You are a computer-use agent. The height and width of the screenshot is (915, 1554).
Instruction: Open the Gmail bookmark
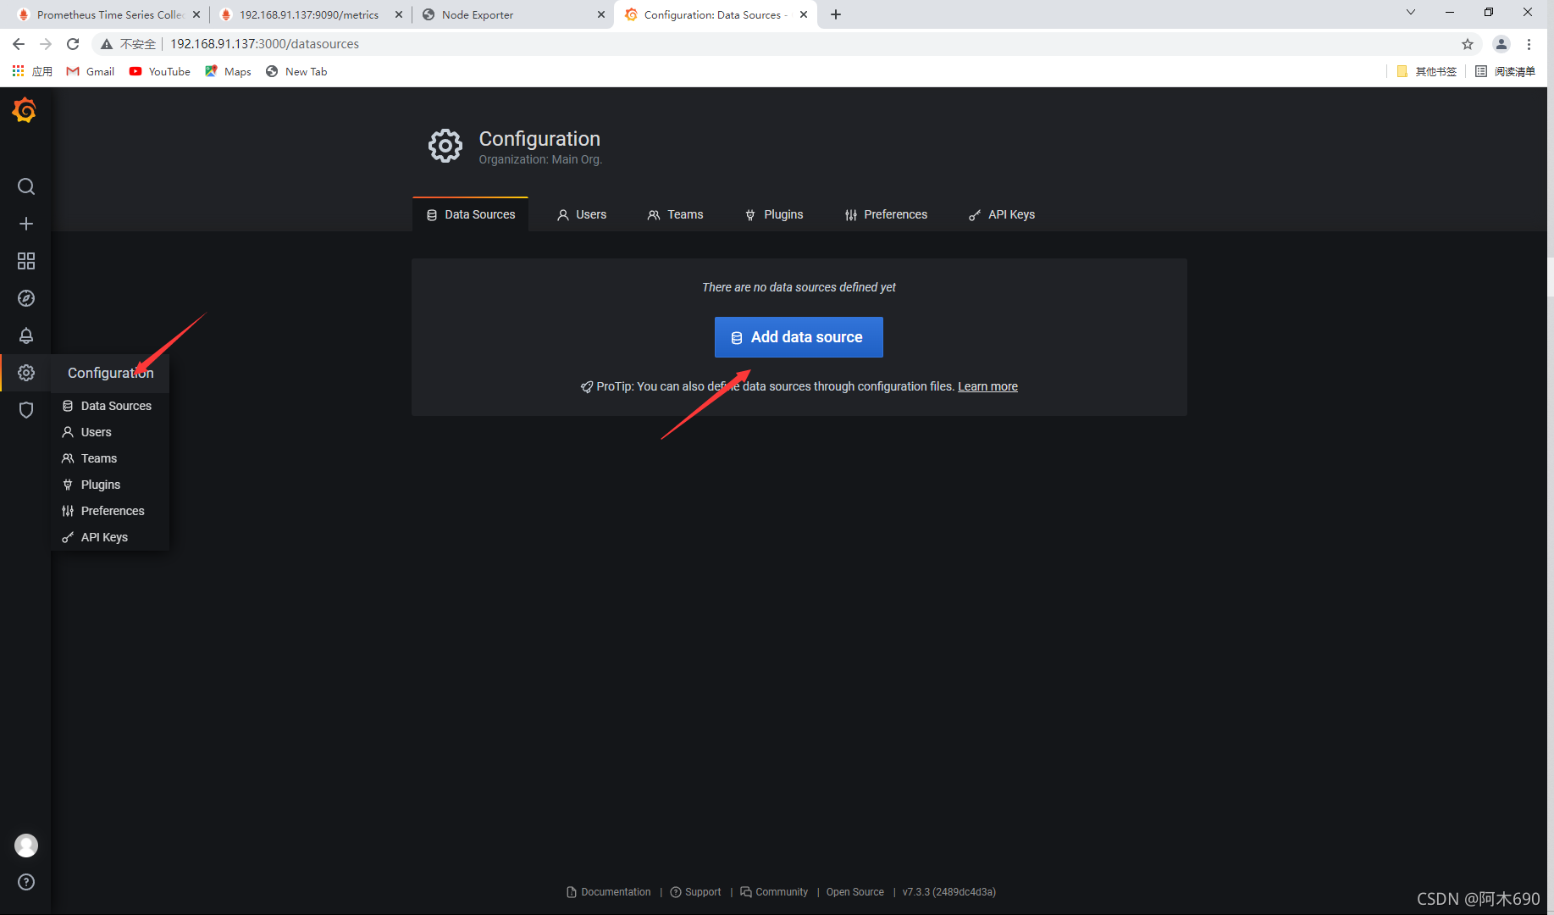(x=91, y=71)
